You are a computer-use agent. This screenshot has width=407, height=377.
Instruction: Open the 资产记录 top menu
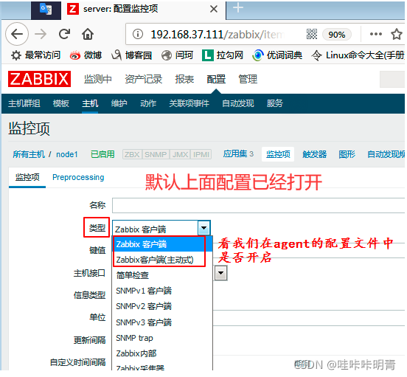point(144,79)
